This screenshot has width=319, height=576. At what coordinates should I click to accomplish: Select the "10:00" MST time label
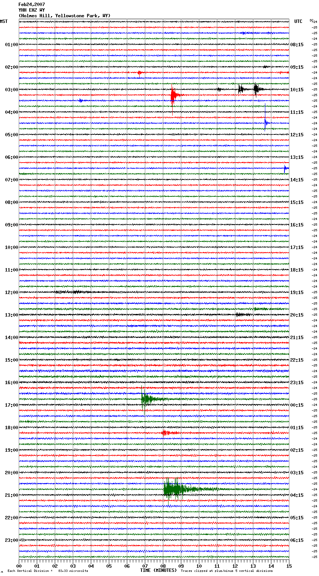click(12, 247)
